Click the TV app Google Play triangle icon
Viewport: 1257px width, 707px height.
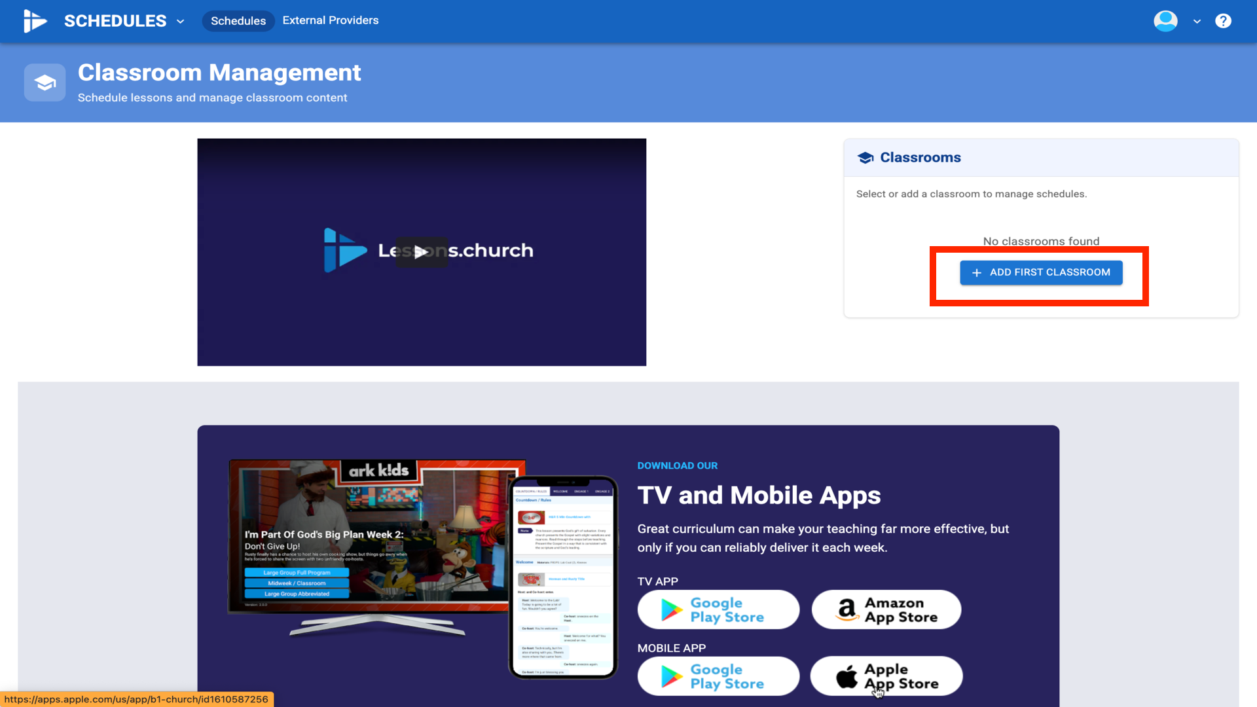[671, 609]
